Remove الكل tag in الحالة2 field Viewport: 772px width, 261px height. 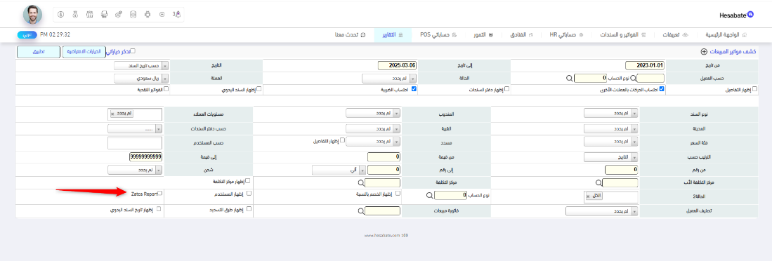[588, 196]
